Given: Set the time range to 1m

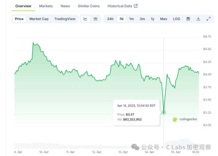Looking at the screenshot, I should coord(131,19).
